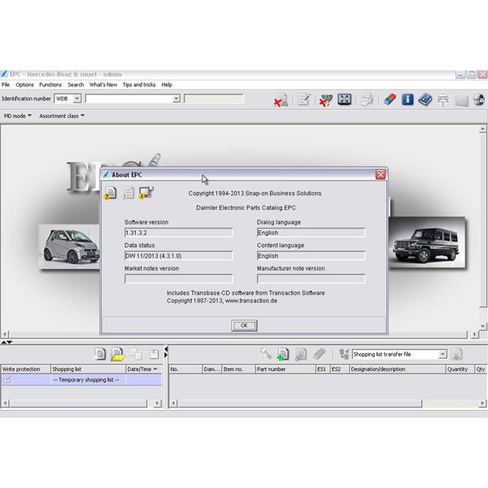Image resolution: width=488 pixels, height=488 pixels.
Task: Open the first document icon in About dialog
Action: 110,193
